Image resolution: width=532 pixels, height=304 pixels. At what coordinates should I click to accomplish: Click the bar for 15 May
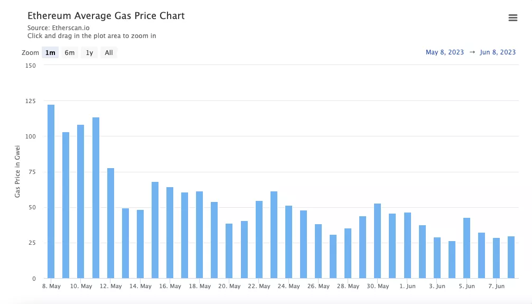point(155,230)
